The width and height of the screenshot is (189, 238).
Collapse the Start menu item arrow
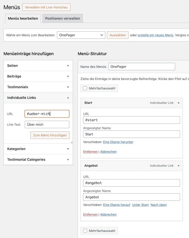pyautogui.click(x=179, y=103)
